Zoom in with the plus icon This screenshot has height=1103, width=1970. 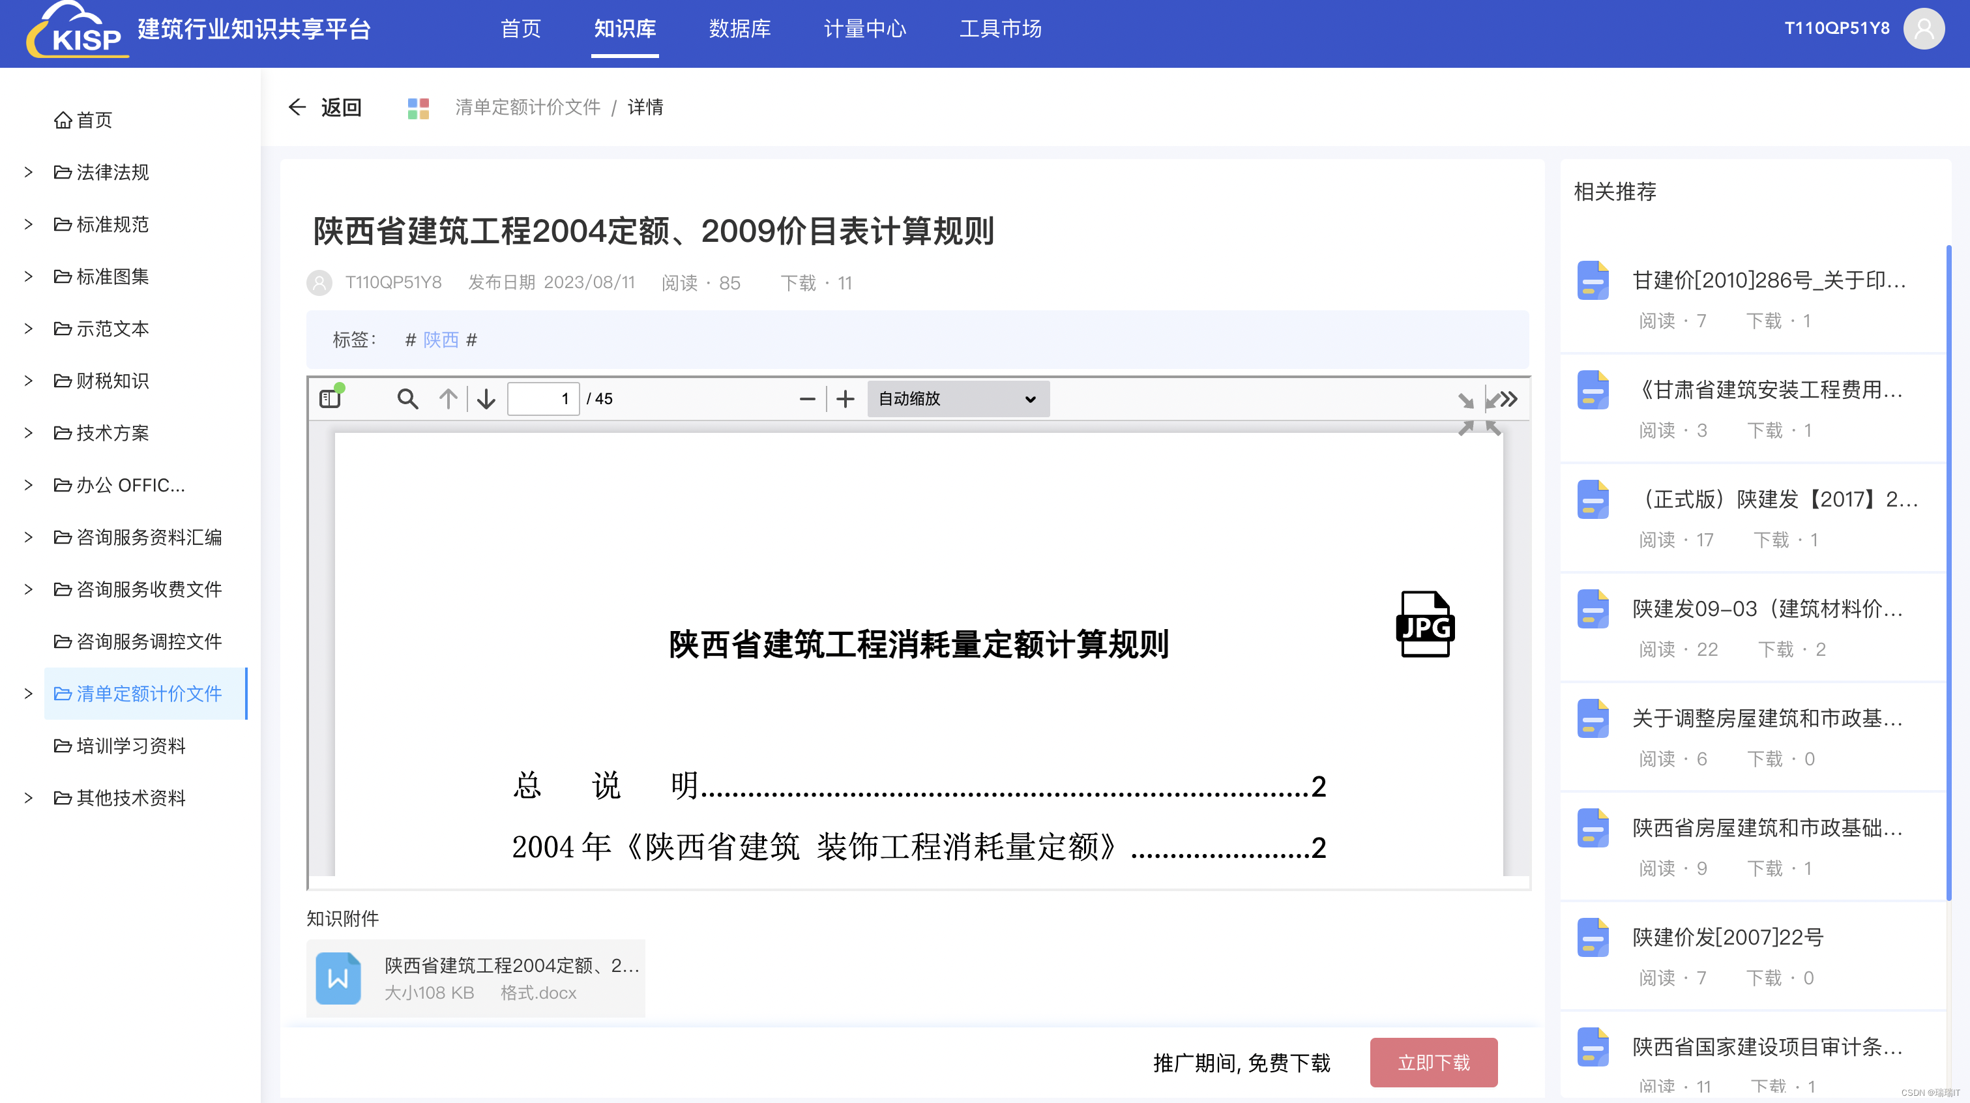[845, 398]
